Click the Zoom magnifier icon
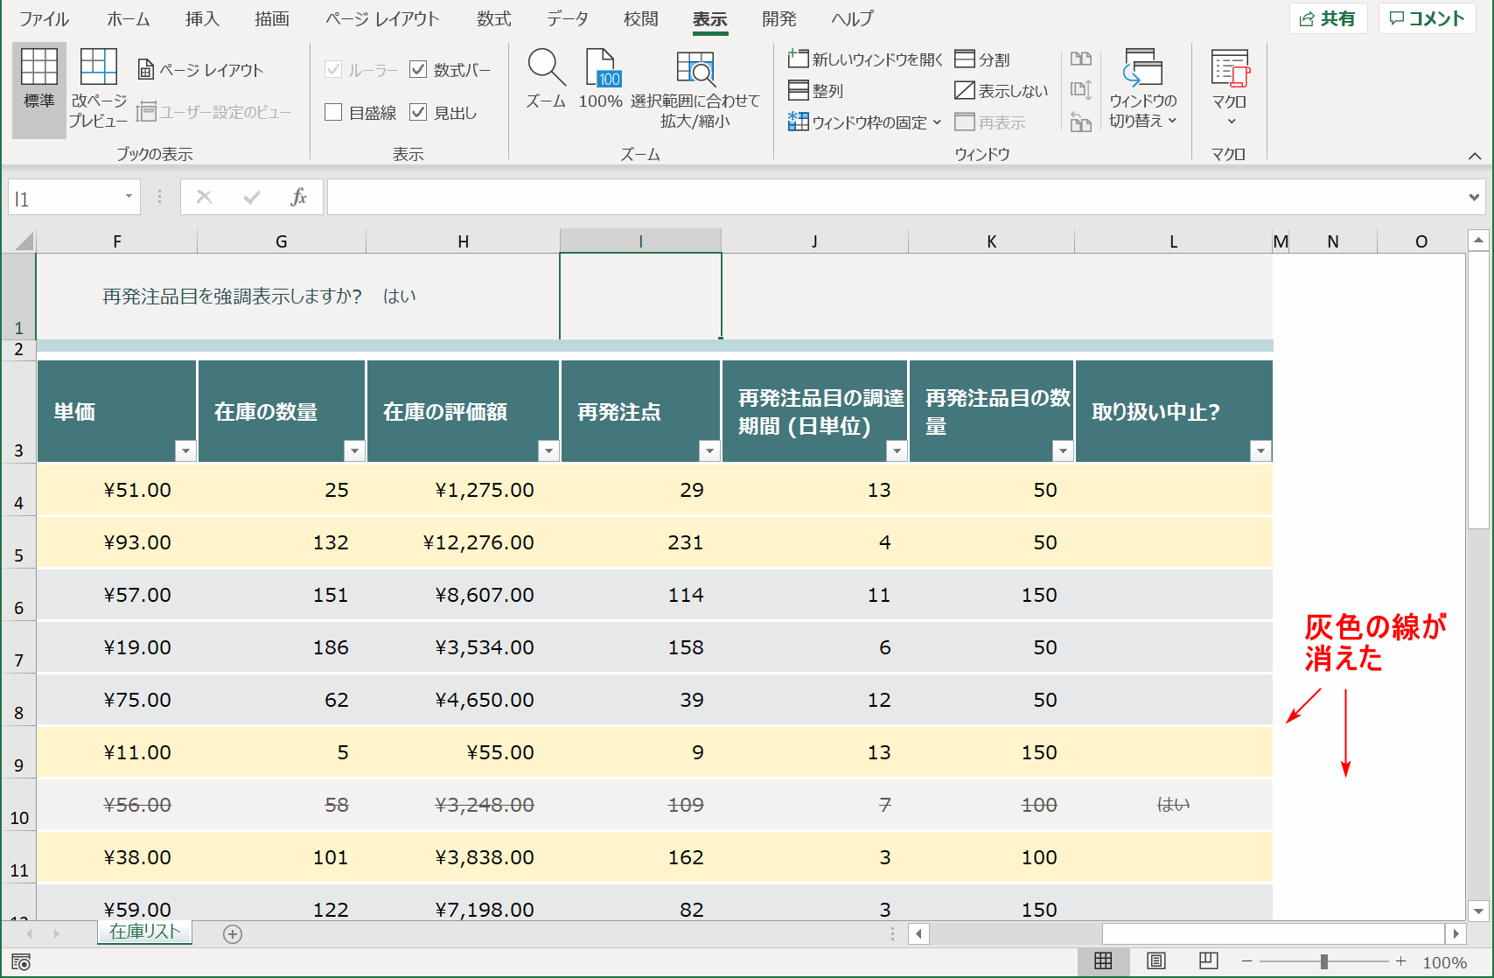The image size is (1494, 978). coord(546,68)
